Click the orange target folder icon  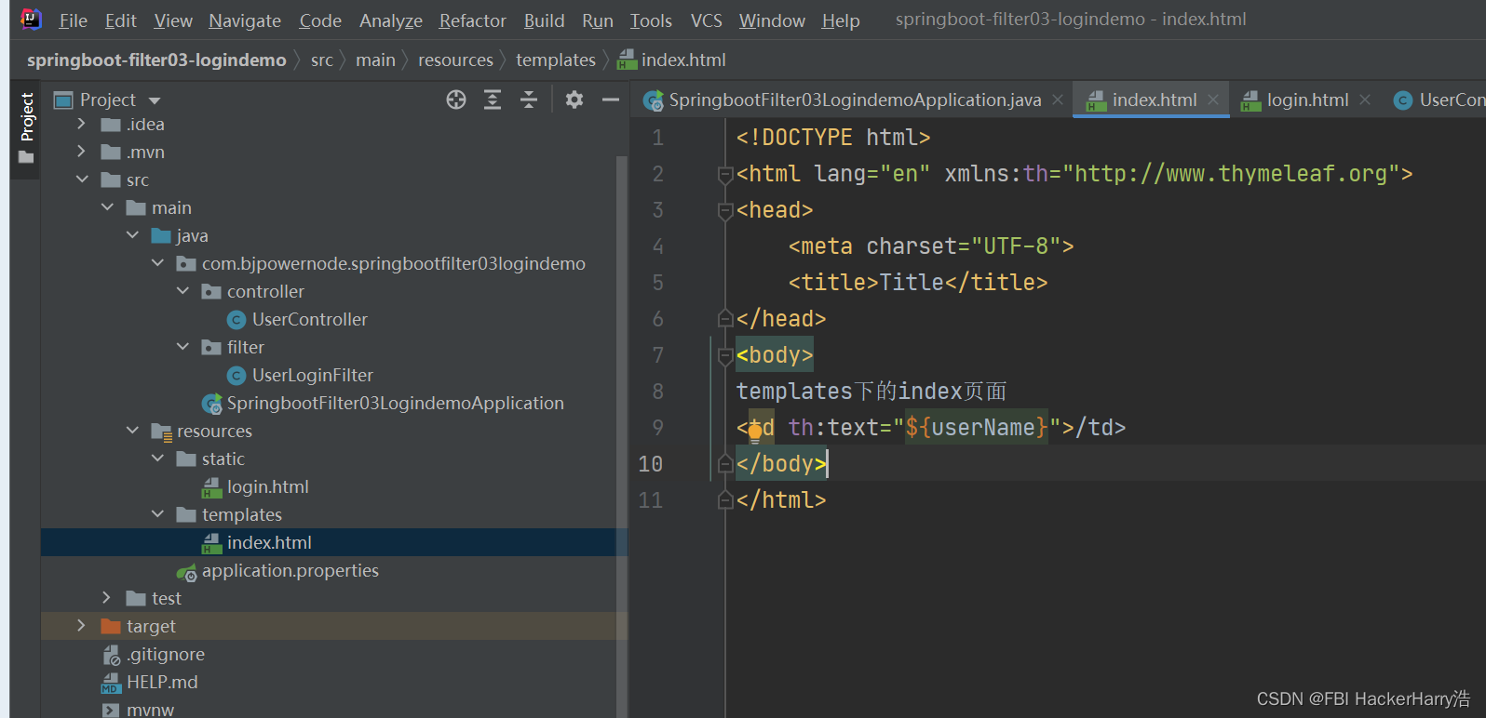coord(111,626)
